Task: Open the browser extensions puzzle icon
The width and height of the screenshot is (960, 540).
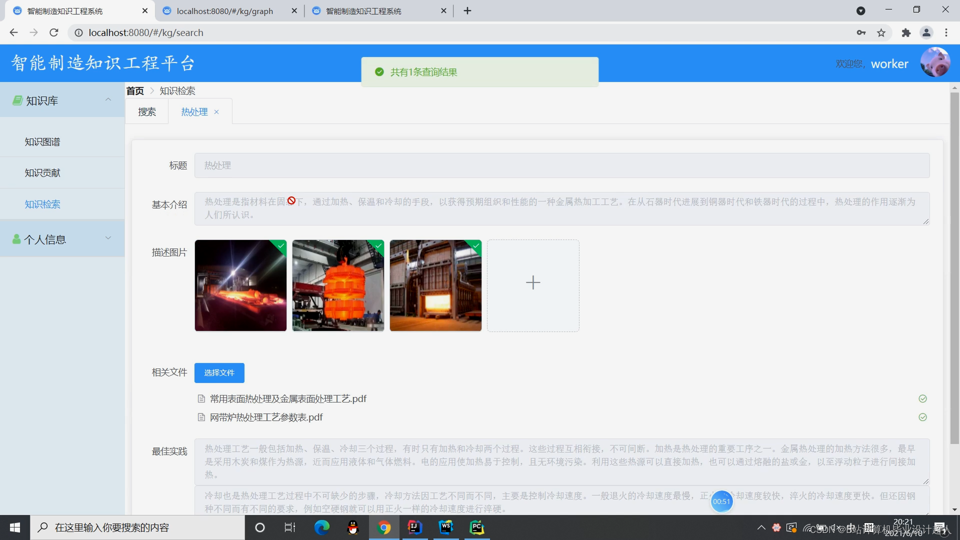Action: (x=906, y=33)
